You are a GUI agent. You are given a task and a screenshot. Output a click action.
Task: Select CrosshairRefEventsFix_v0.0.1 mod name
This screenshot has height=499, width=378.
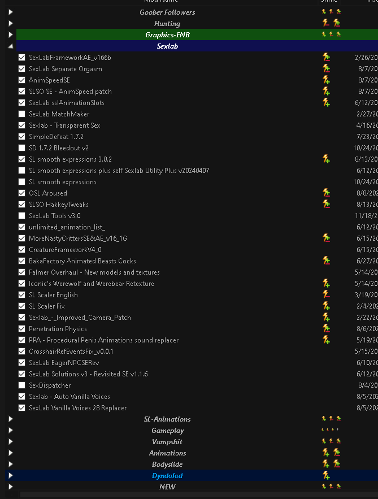click(71, 352)
